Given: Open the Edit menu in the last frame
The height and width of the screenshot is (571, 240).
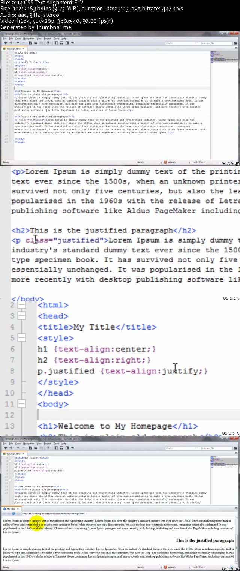Looking at the screenshot, I should [x=11, y=444].
